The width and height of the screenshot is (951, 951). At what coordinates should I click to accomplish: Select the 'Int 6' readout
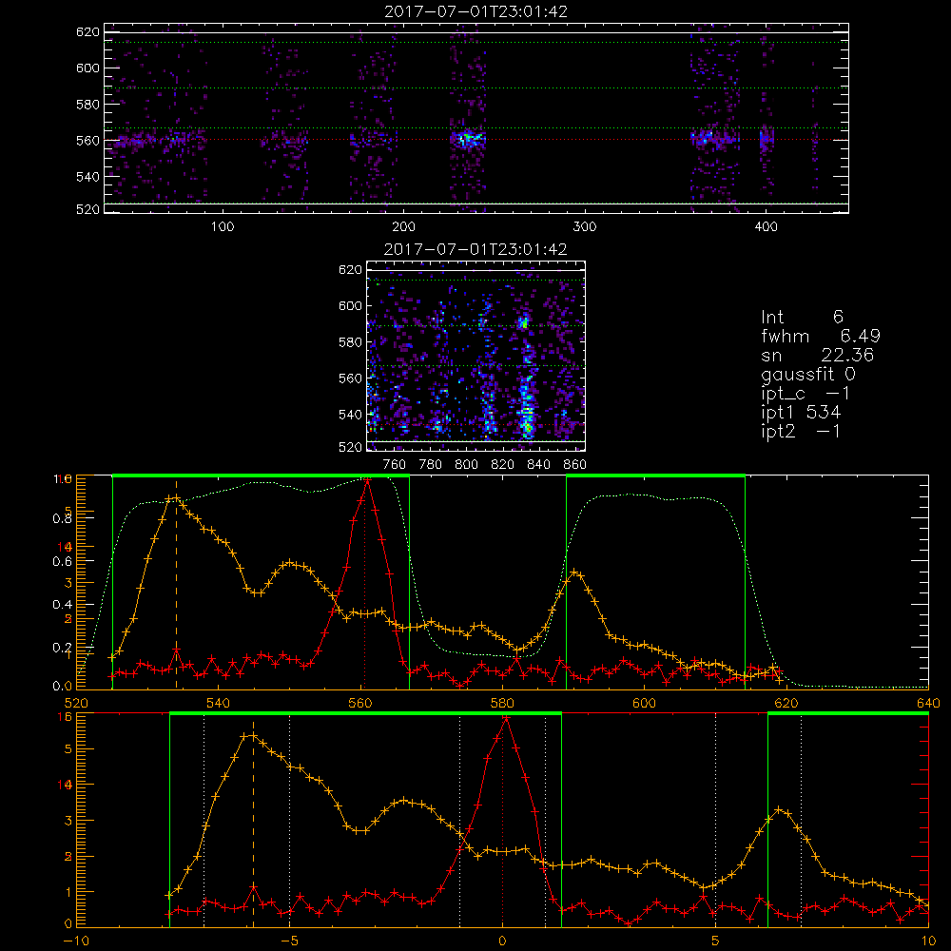point(803,318)
